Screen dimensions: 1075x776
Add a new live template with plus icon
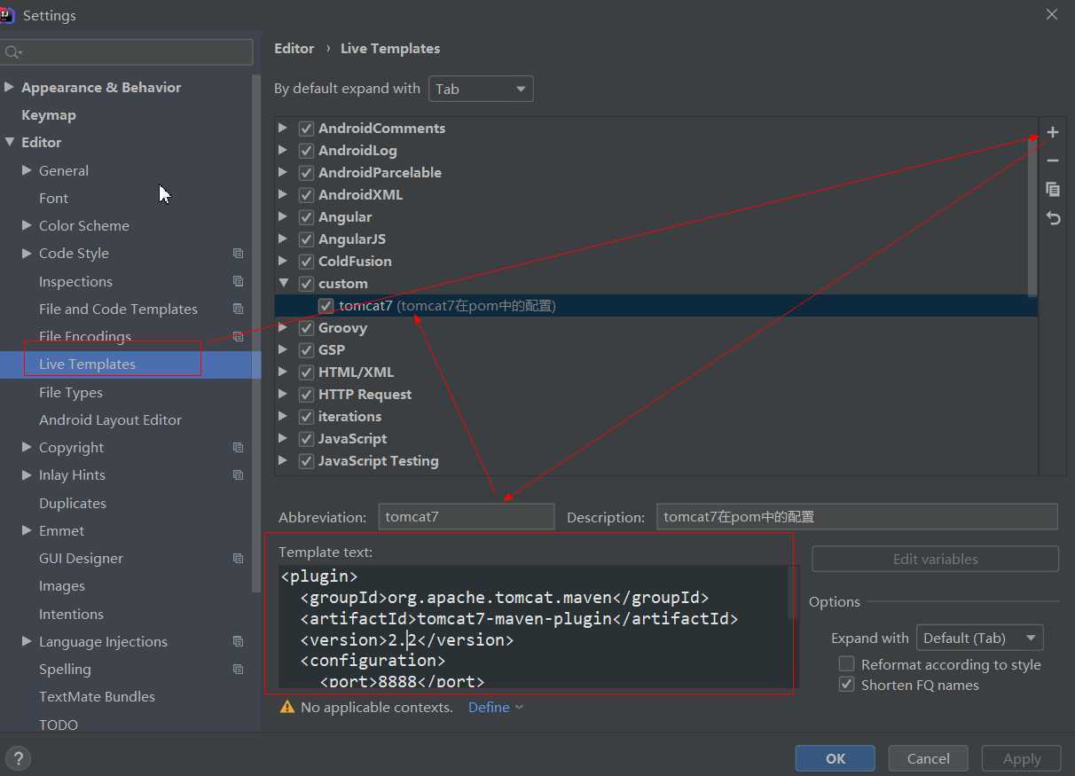[x=1053, y=132]
